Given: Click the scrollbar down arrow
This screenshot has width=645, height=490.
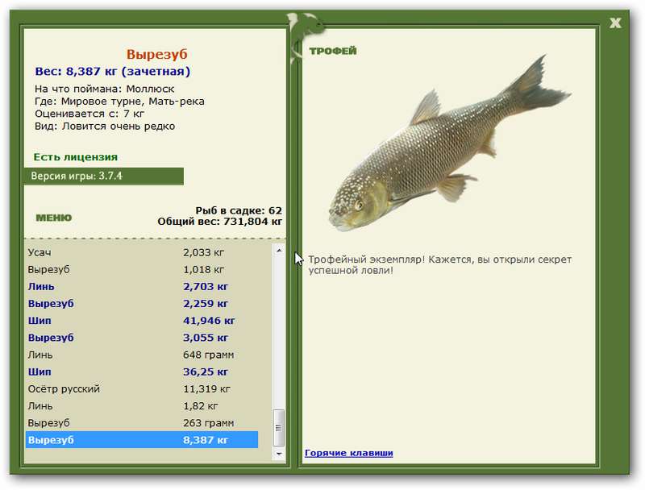Looking at the screenshot, I should (x=279, y=454).
